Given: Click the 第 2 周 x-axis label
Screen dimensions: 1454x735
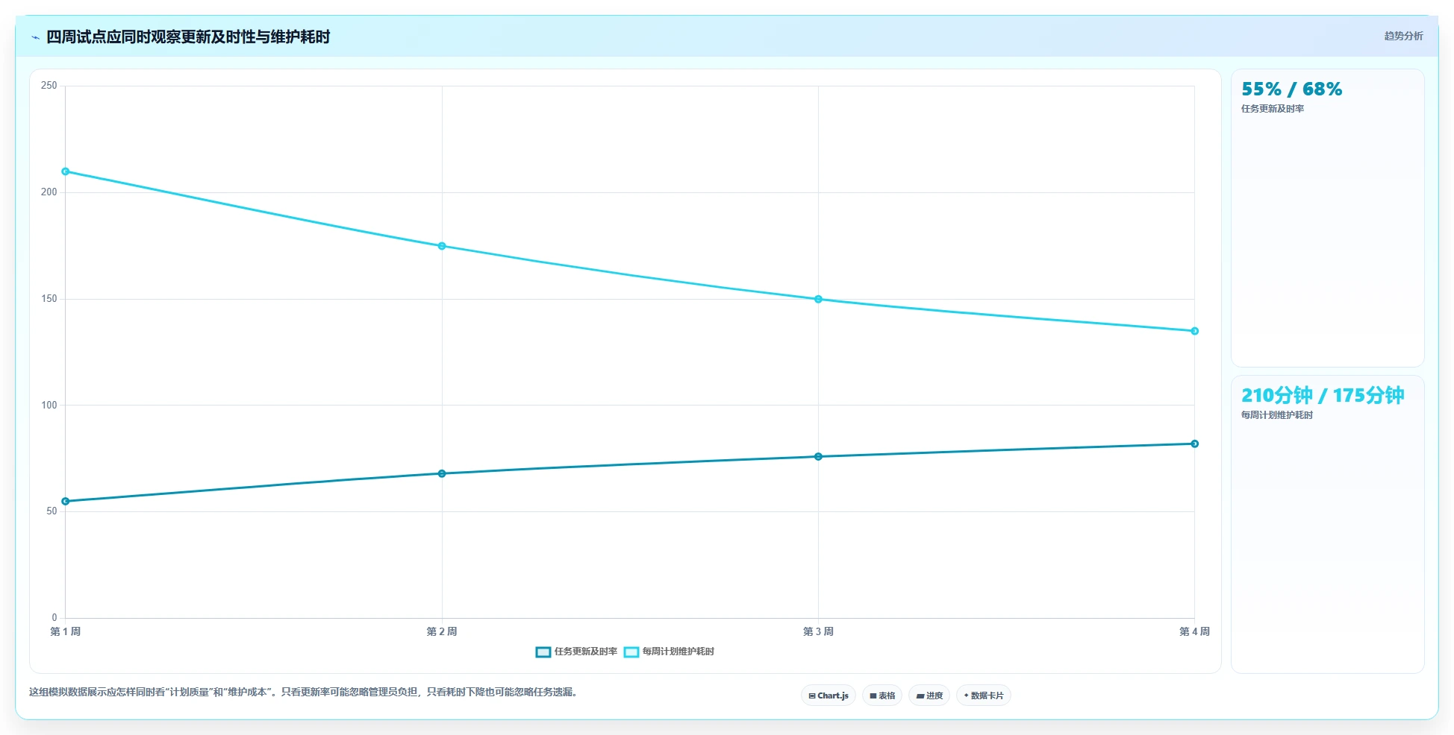Looking at the screenshot, I should [x=442, y=631].
